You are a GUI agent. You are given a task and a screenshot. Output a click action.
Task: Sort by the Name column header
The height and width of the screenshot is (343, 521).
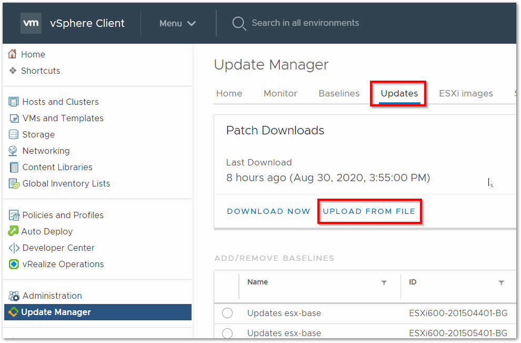click(x=257, y=282)
